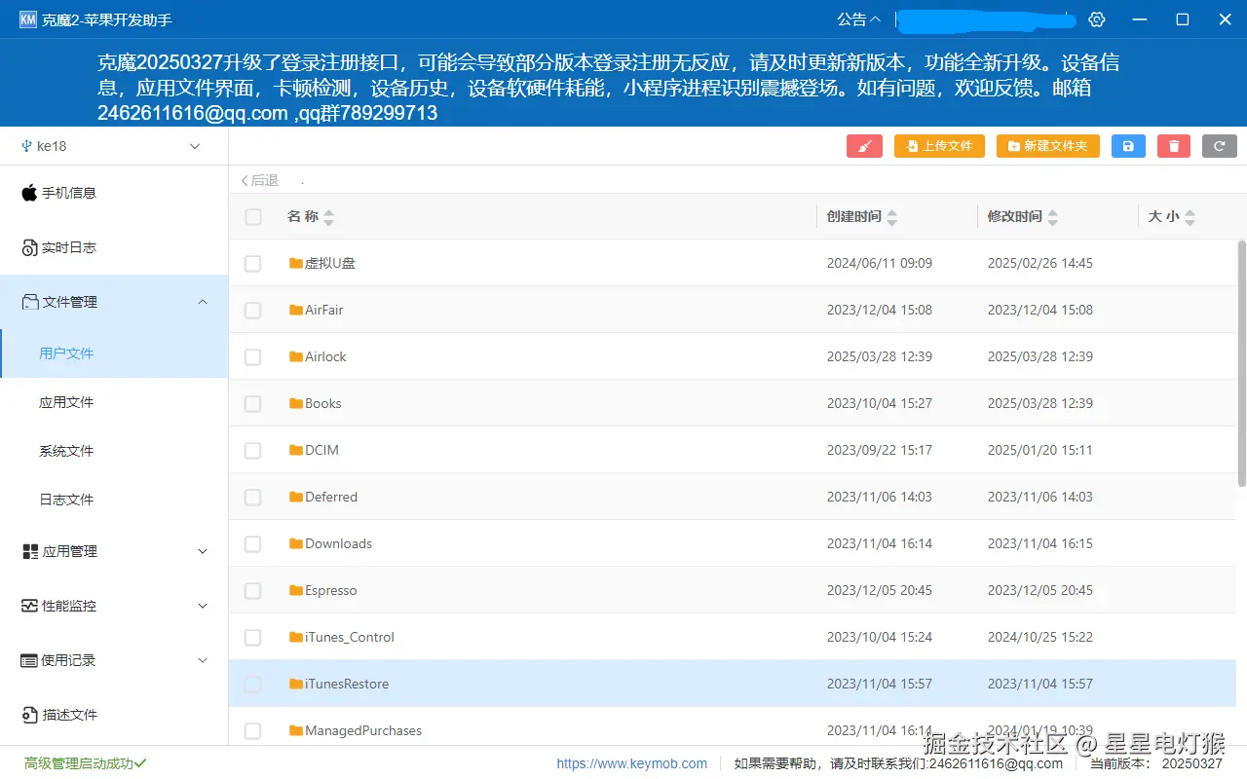Screen dimensions: 1247x779
Task: Click the KM app logo in title bar
Action: tap(27, 19)
